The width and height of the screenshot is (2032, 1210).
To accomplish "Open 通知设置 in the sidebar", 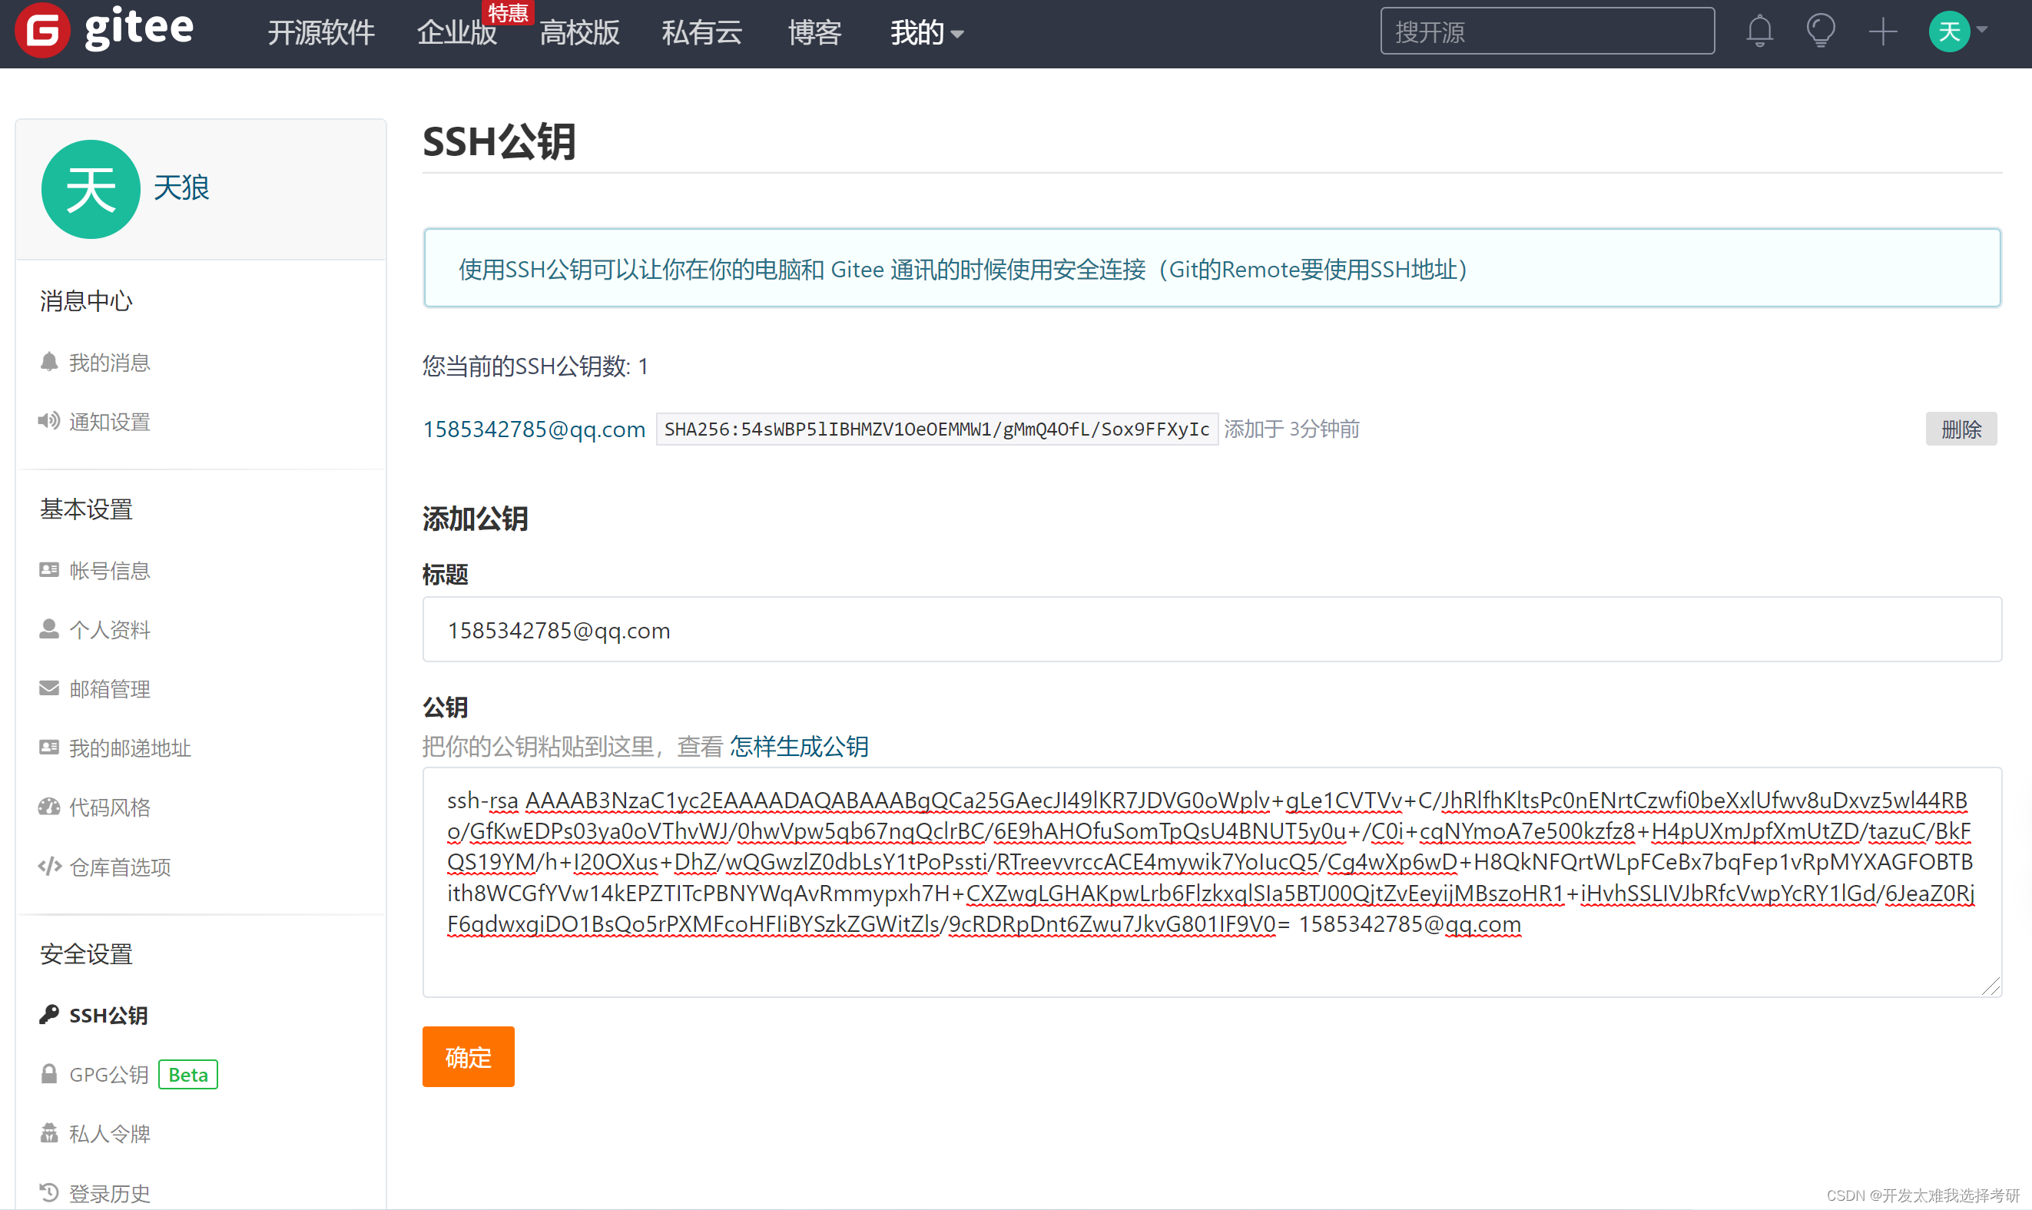I will (109, 422).
